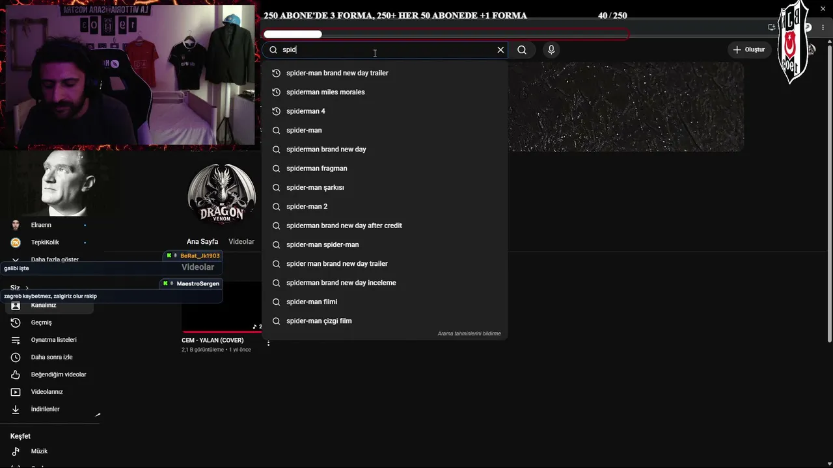Open İndirilenler downloads

[x=49, y=409]
